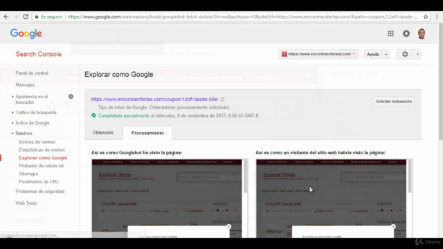Select the Procesamiento tab
443x249 pixels.
pyautogui.click(x=147, y=133)
